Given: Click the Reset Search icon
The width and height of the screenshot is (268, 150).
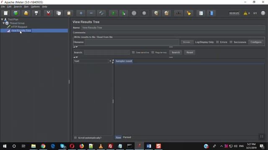Looking at the screenshot, I should click(x=189, y=13).
